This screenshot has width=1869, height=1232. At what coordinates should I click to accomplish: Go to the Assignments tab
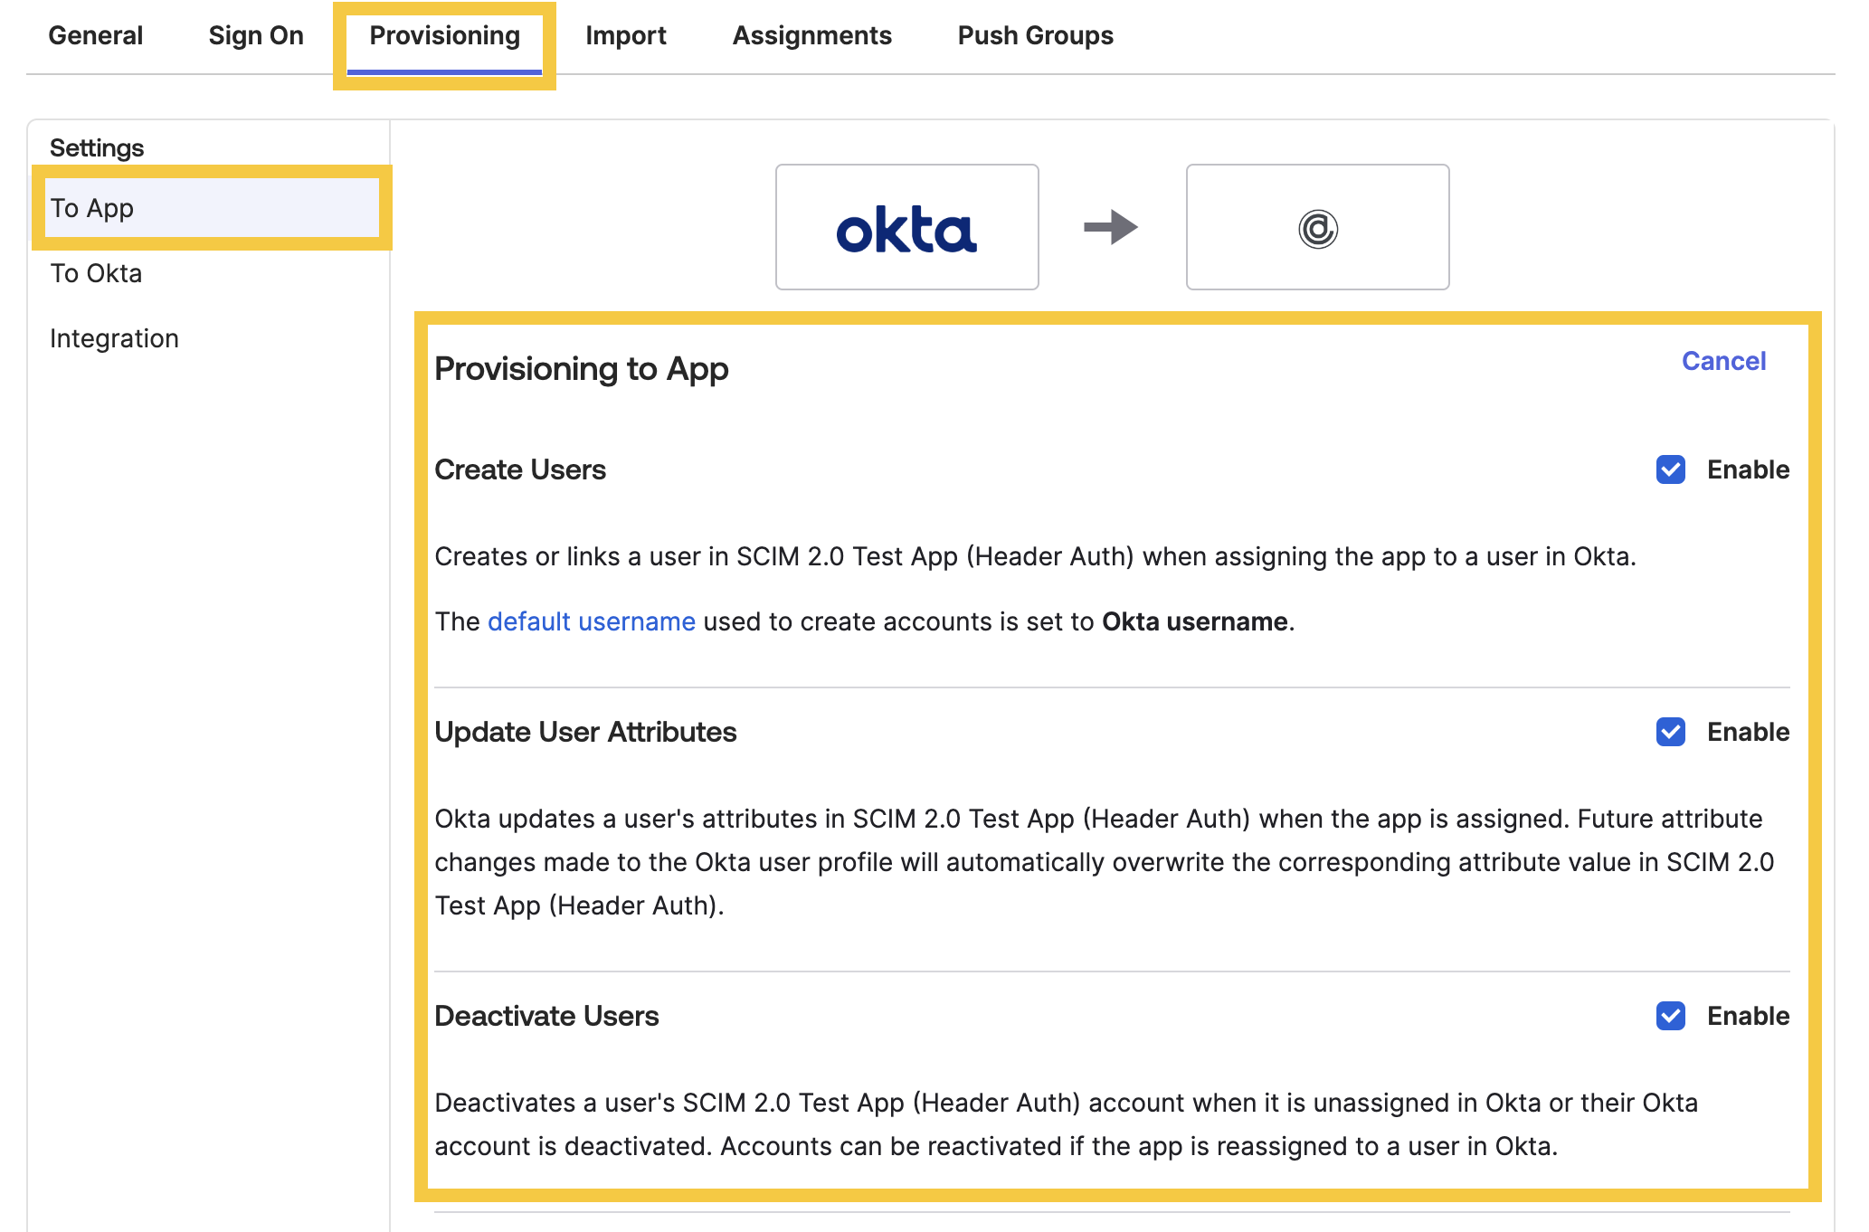pyautogui.click(x=811, y=35)
